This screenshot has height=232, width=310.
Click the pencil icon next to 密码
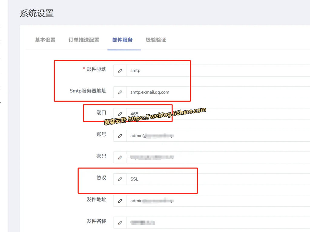pyautogui.click(x=120, y=157)
